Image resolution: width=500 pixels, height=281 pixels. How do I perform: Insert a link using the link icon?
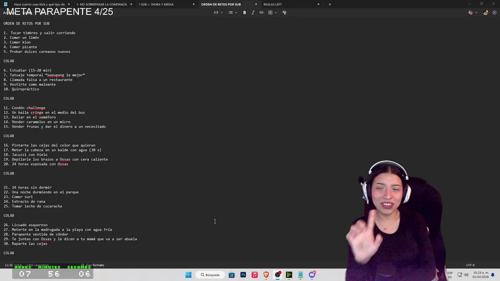tap(261, 12)
